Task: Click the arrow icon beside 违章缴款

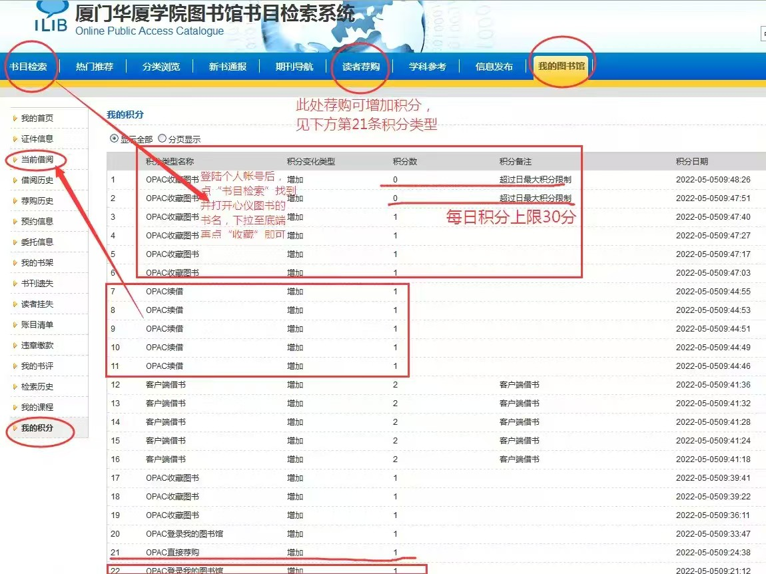Action: pos(15,346)
